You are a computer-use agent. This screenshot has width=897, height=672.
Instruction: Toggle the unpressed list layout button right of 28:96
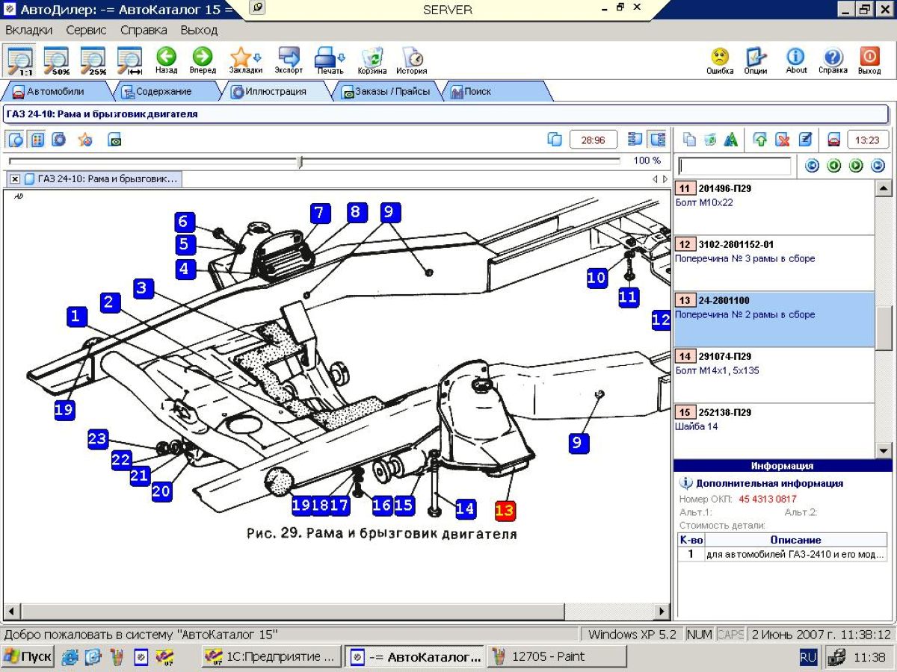[635, 140]
